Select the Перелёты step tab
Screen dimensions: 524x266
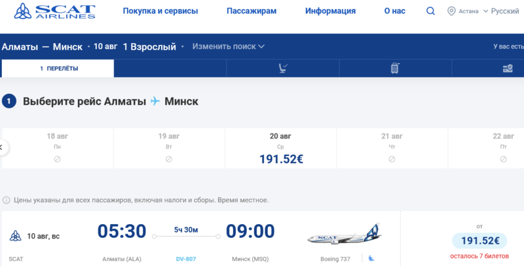[x=58, y=68]
